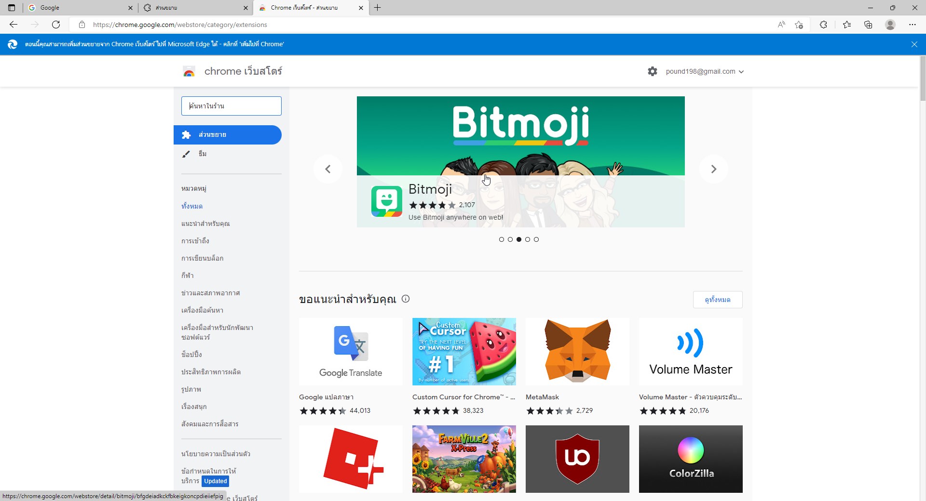Image resolution: width=926 pixels, height=501 pixels.
Task: Open the Extensions puzzle icon in toolbar
Action: [823, 25]
